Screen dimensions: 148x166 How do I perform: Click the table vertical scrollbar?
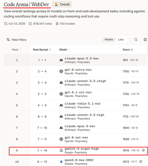pyautogui.click(x=147, y=52)
